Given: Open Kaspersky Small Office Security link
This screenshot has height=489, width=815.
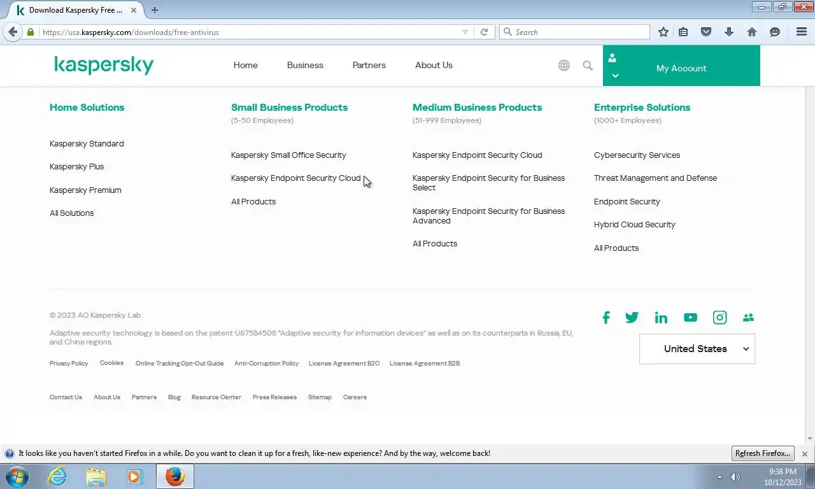Looking at the screenshot, I should pos(288,155).
